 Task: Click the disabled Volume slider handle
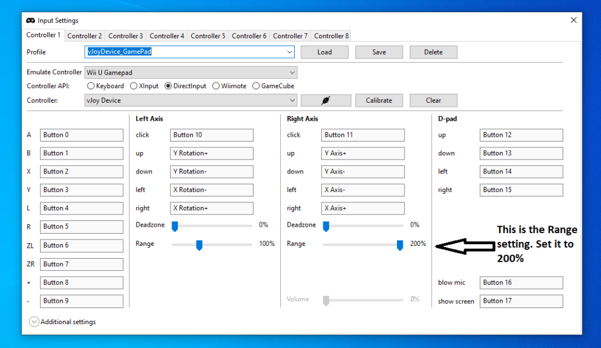pos(326,300)
